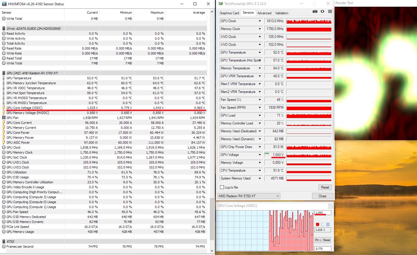Expand the GPU Voltage dropdown in GPU-Z

click(260, 155)
